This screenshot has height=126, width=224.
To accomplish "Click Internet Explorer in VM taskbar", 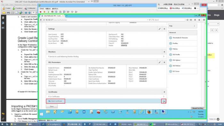I will pyautogui.click(x=142, y=112).
